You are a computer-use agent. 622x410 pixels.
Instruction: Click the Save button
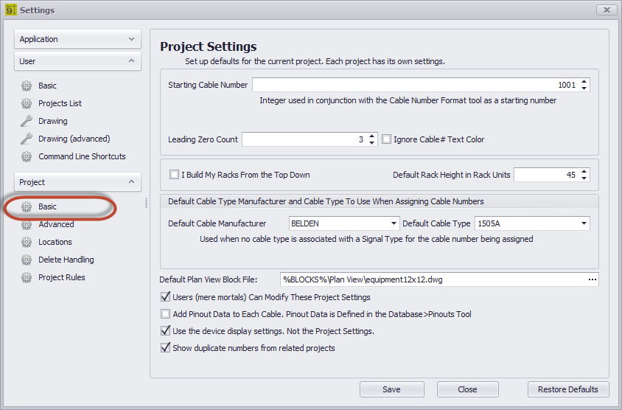tap(391, 389)
